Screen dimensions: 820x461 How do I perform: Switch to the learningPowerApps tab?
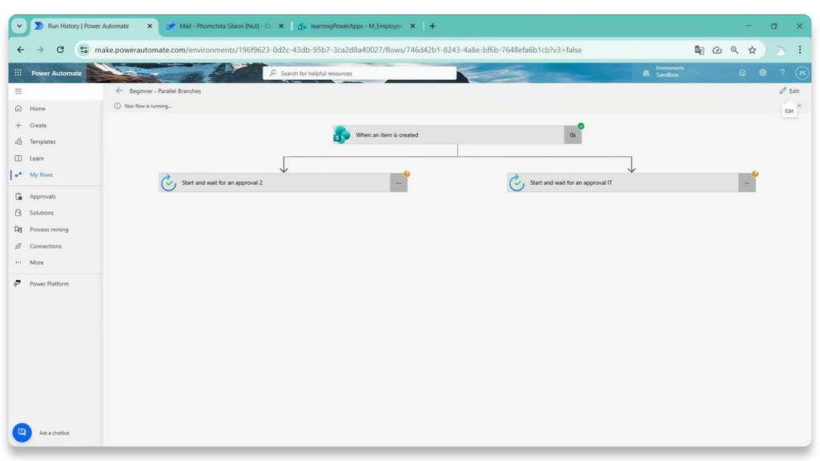pos(356,26)
